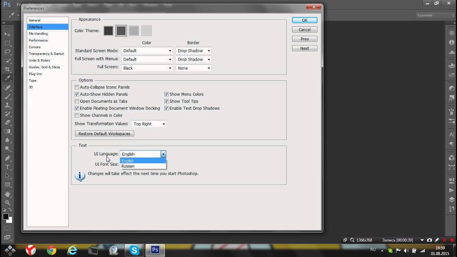This screenshot has height=257, width=457.
Task: Select the Path Selection tool
Action: [x=7, y=176]
